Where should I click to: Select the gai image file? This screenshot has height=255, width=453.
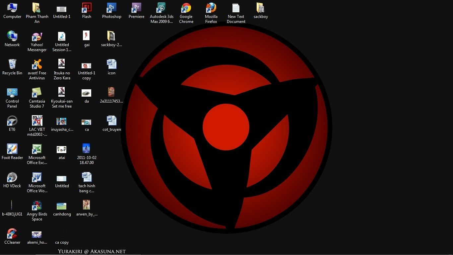coord(87,39)
